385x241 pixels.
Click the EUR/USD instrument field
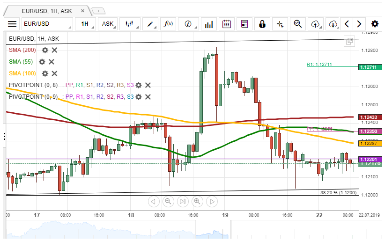pyautogui.click(x=47, y=24)
